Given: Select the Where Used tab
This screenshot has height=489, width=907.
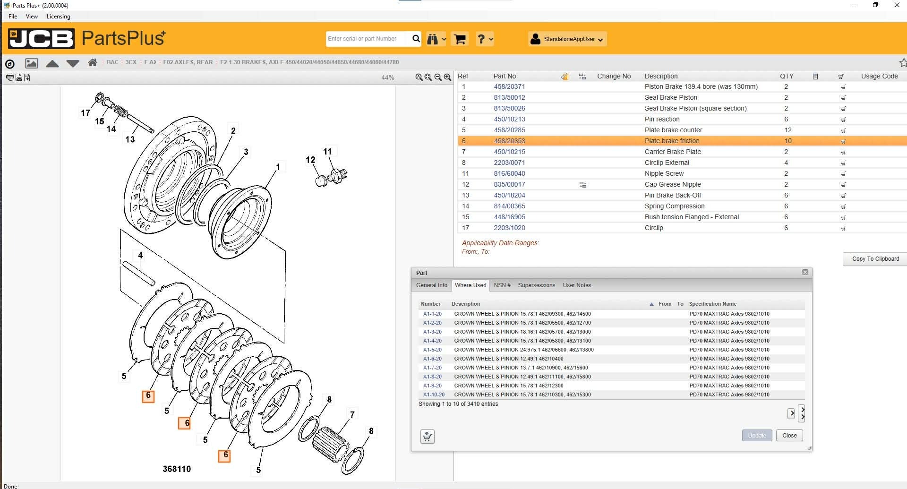Looking at the screenshot, I should click(471, 285).
